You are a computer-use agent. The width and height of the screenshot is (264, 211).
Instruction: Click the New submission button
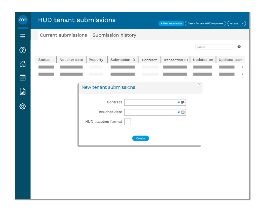pos(171,23)
